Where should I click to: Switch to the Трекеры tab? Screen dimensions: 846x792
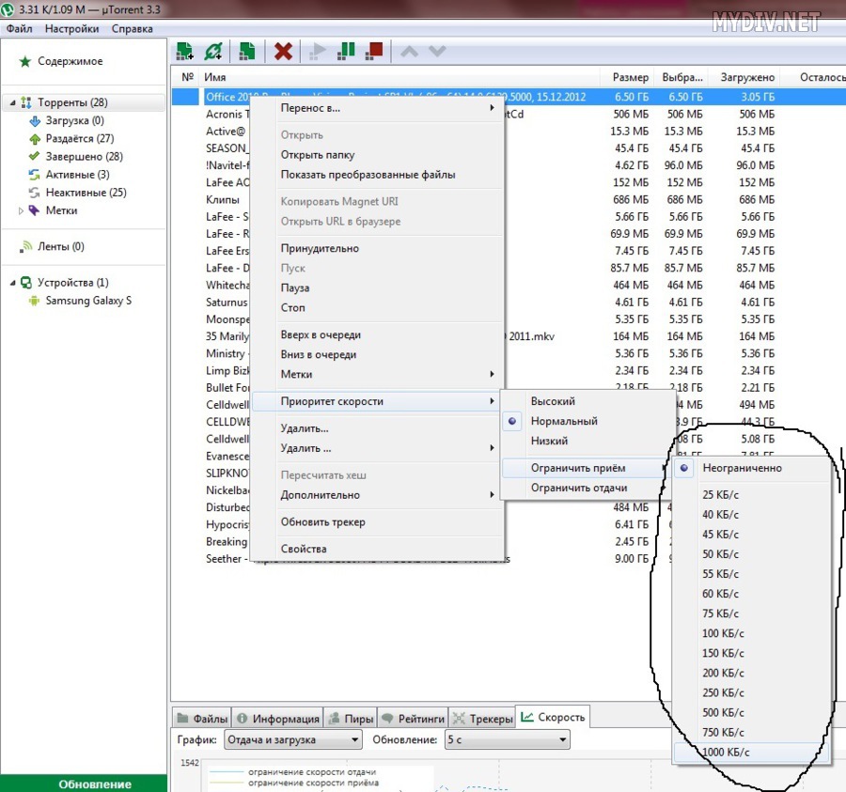click(x=482, y=719)
